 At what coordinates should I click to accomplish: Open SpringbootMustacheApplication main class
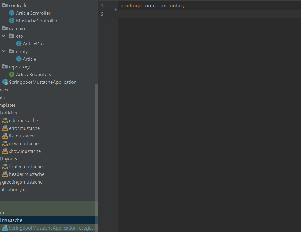click(43, 82)
